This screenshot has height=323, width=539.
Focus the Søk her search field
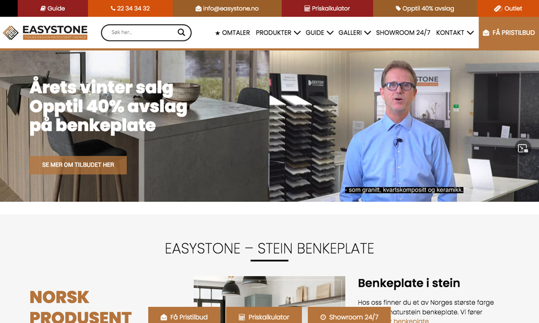142,32
